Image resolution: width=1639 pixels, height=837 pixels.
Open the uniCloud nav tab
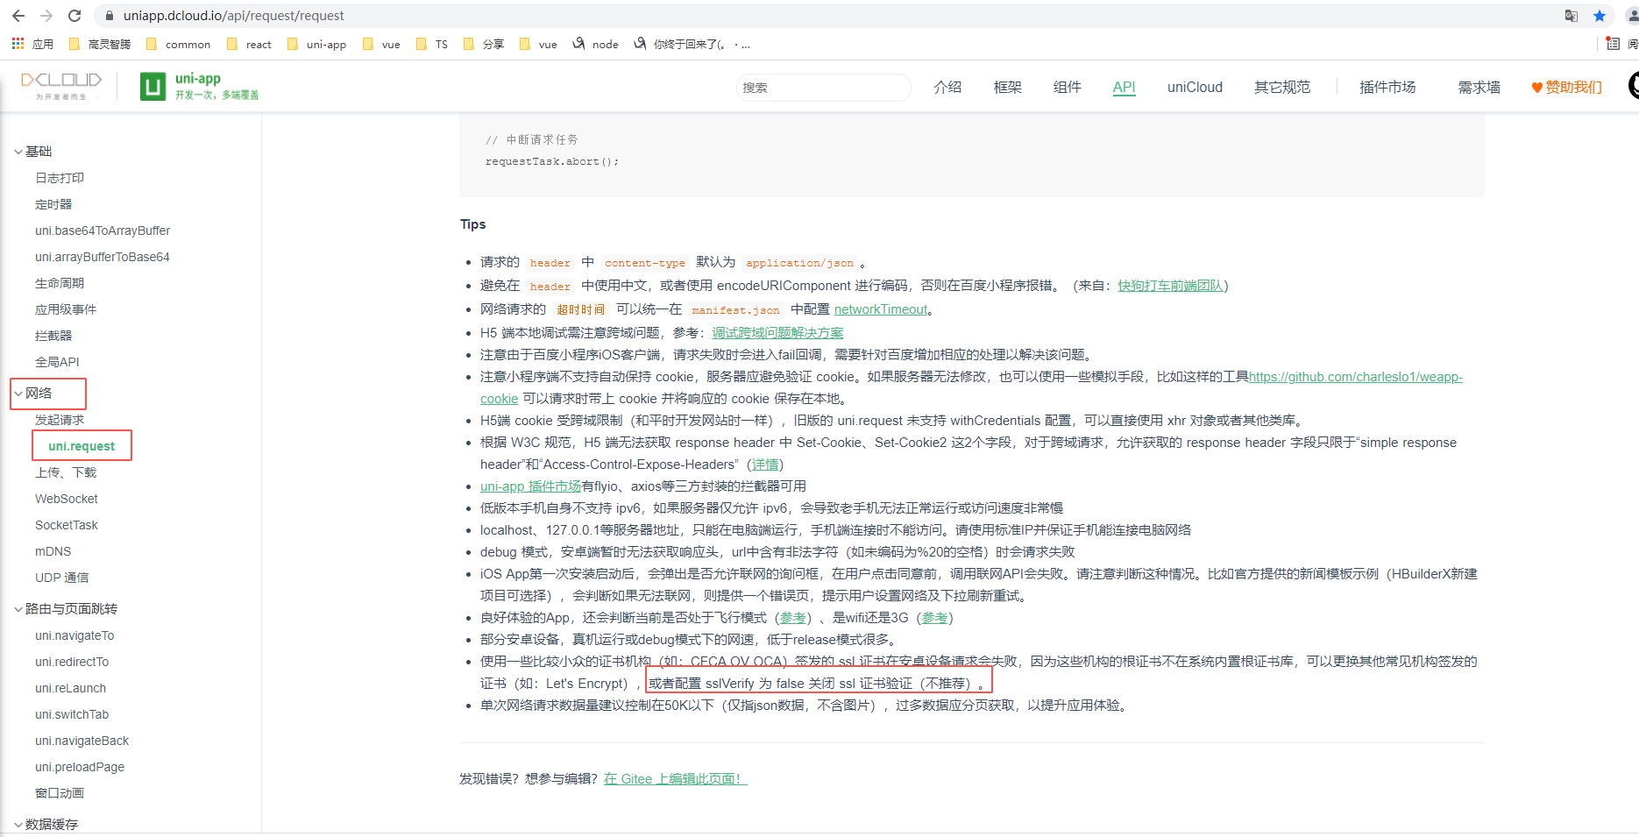[x=1195, y=87]
